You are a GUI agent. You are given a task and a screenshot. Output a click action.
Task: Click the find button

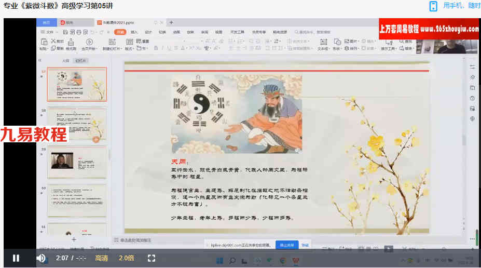click(x=406, y=41)
